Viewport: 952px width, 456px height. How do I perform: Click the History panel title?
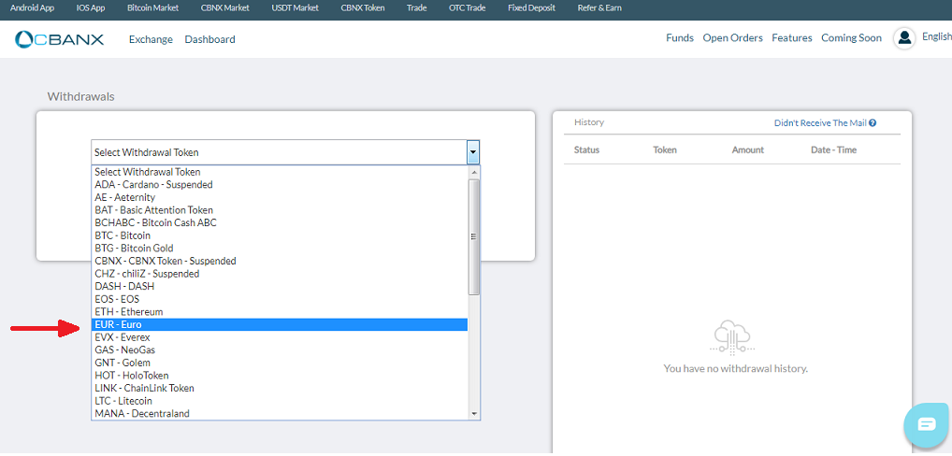pyautogui.click(x=589, y=122)
